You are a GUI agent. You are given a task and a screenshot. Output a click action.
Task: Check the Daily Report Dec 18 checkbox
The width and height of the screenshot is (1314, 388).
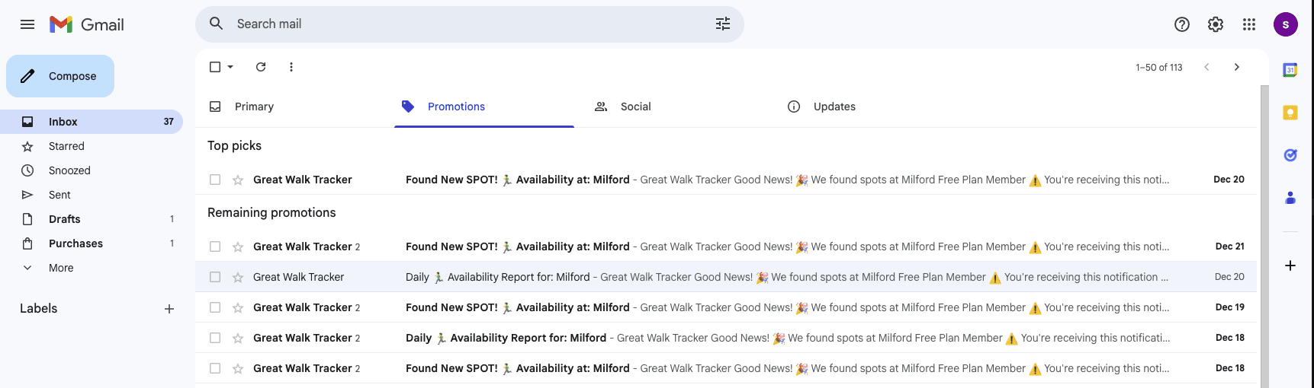pos(215,339)
